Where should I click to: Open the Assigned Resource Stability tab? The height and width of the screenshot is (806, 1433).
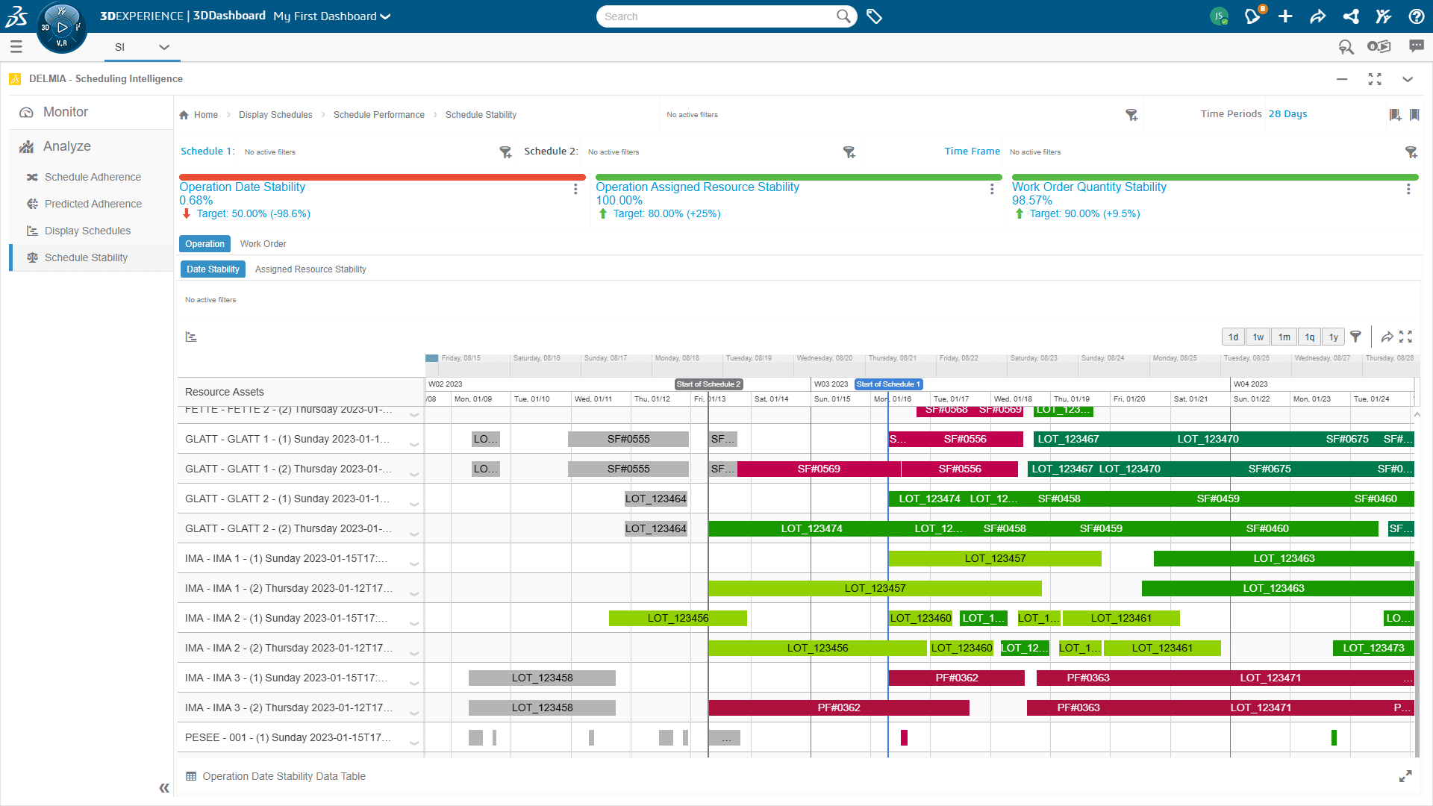(x=310, y=269)
